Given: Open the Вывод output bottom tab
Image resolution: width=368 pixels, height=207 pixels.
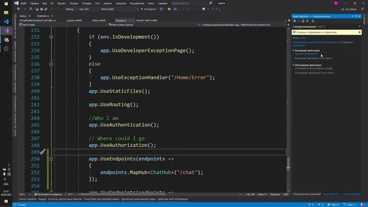Looking at the screenshot, I should (x=42, y=200).
